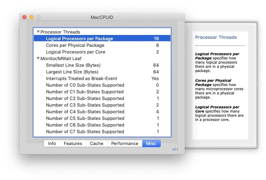Viewport: 266px width, 180px height.
Task: Click the v3.1 version label
Action: pos(175,149)
